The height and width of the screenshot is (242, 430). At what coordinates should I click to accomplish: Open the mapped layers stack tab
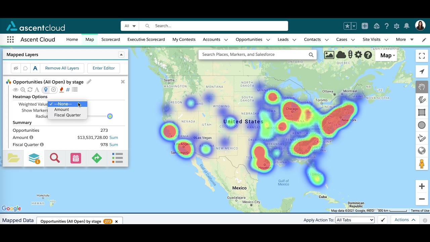(34, 158)
